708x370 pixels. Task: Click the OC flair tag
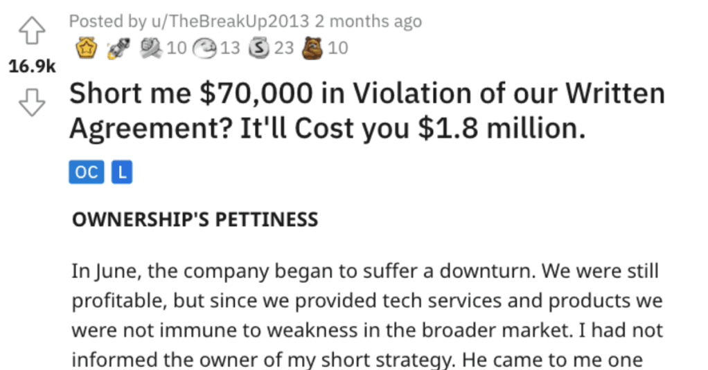click(x=86, y=172)
